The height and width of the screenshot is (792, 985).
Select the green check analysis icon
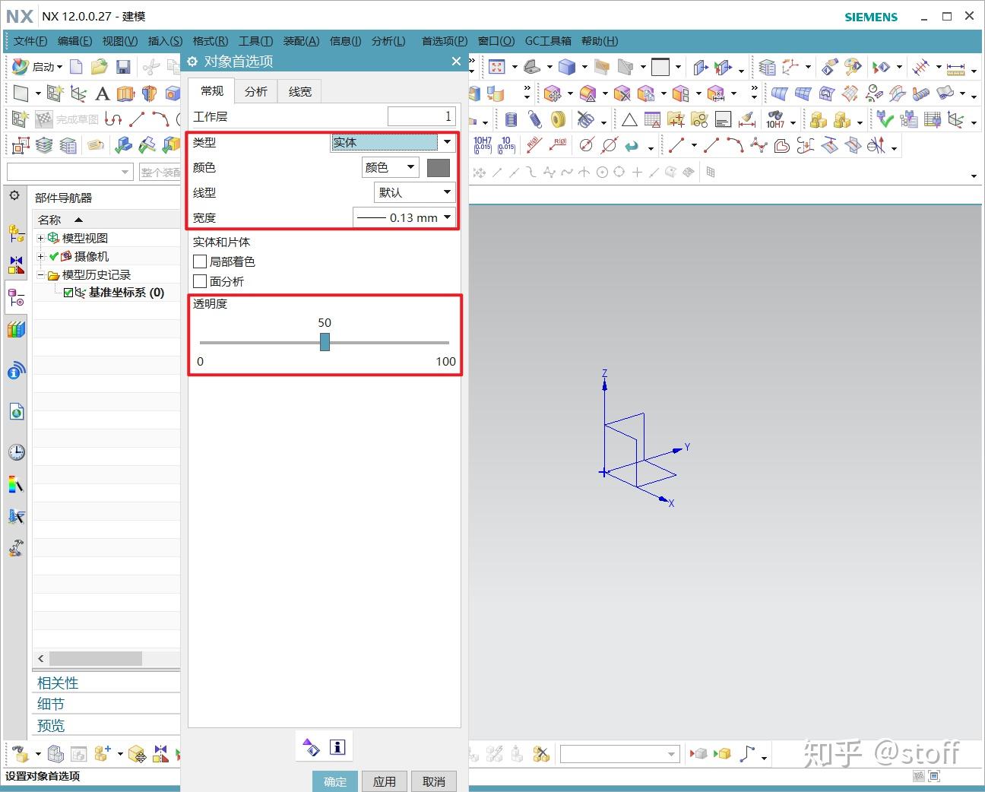[x=884, y=119]
